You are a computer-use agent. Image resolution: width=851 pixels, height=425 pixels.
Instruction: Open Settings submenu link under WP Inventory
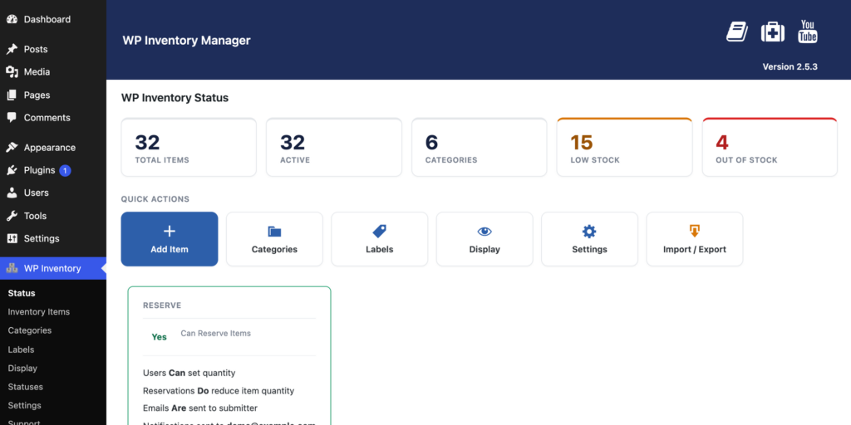(24, 405)
